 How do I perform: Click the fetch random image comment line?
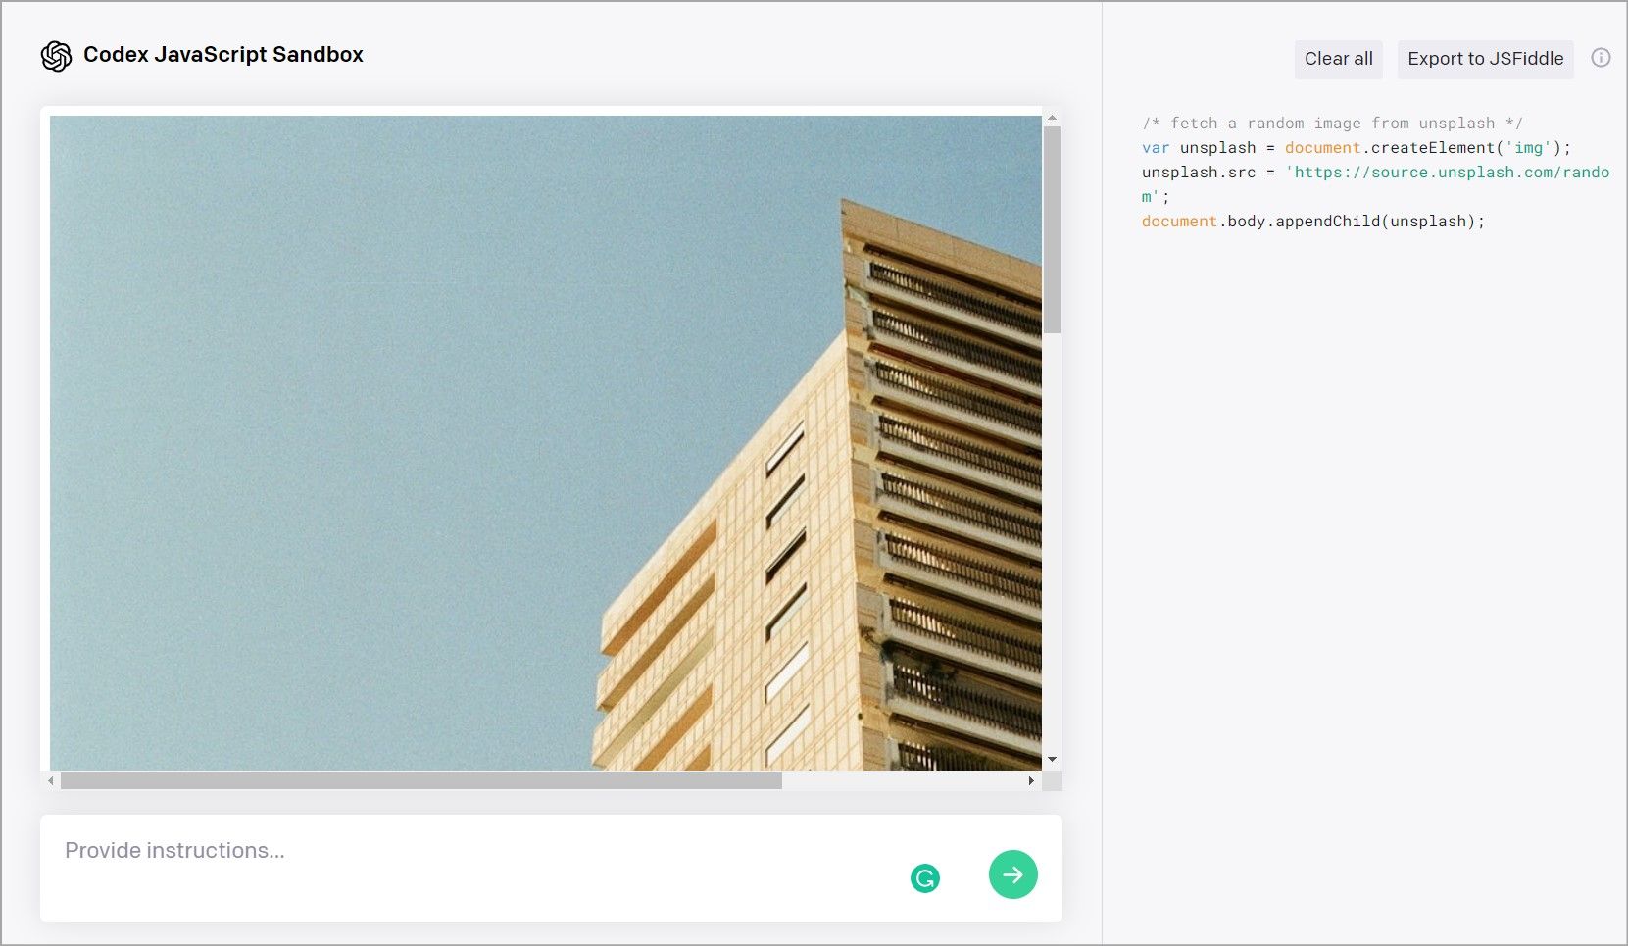coord(1333,123)
